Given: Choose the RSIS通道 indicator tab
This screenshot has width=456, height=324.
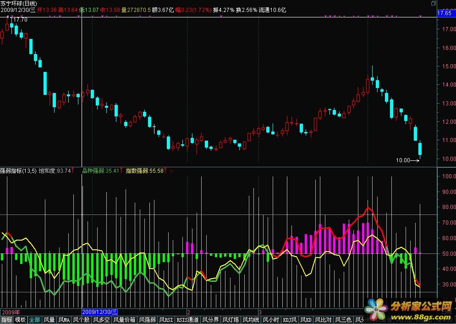Looking at the screenshot, I should 188,320.
